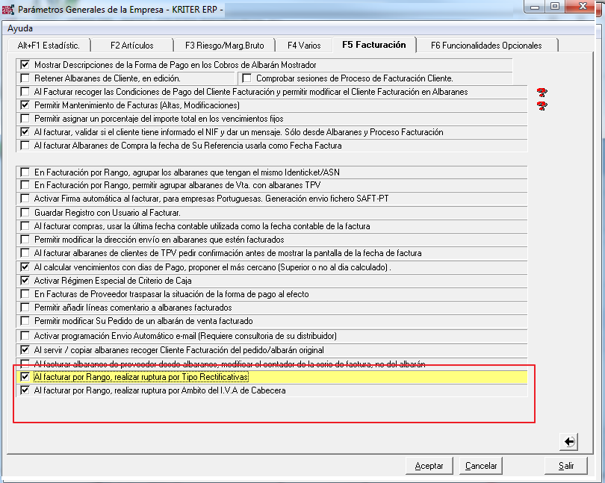Click the red help icon beside Condiciones de Pago option
The image size is (605, 483).
542,92
